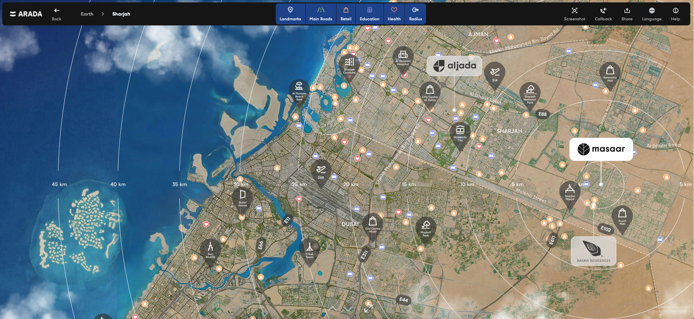Click the E66 road badge
694x319 pixels.
point(261,245)
